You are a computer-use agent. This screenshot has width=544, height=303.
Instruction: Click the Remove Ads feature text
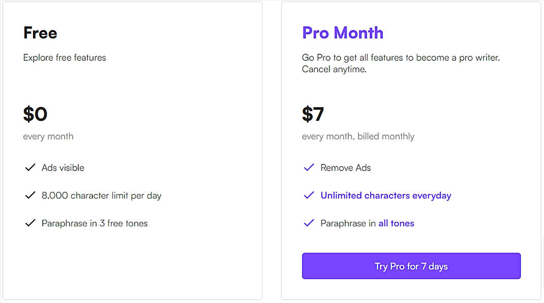click(345, 167)
